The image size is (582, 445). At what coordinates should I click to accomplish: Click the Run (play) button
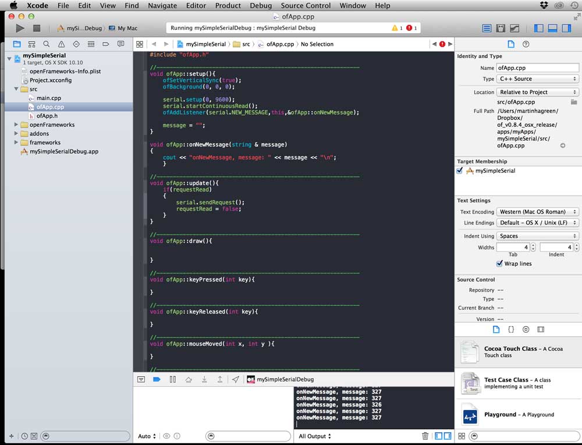click(20, 28)
